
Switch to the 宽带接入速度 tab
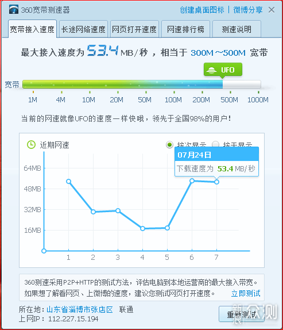[x=32, y=29]
